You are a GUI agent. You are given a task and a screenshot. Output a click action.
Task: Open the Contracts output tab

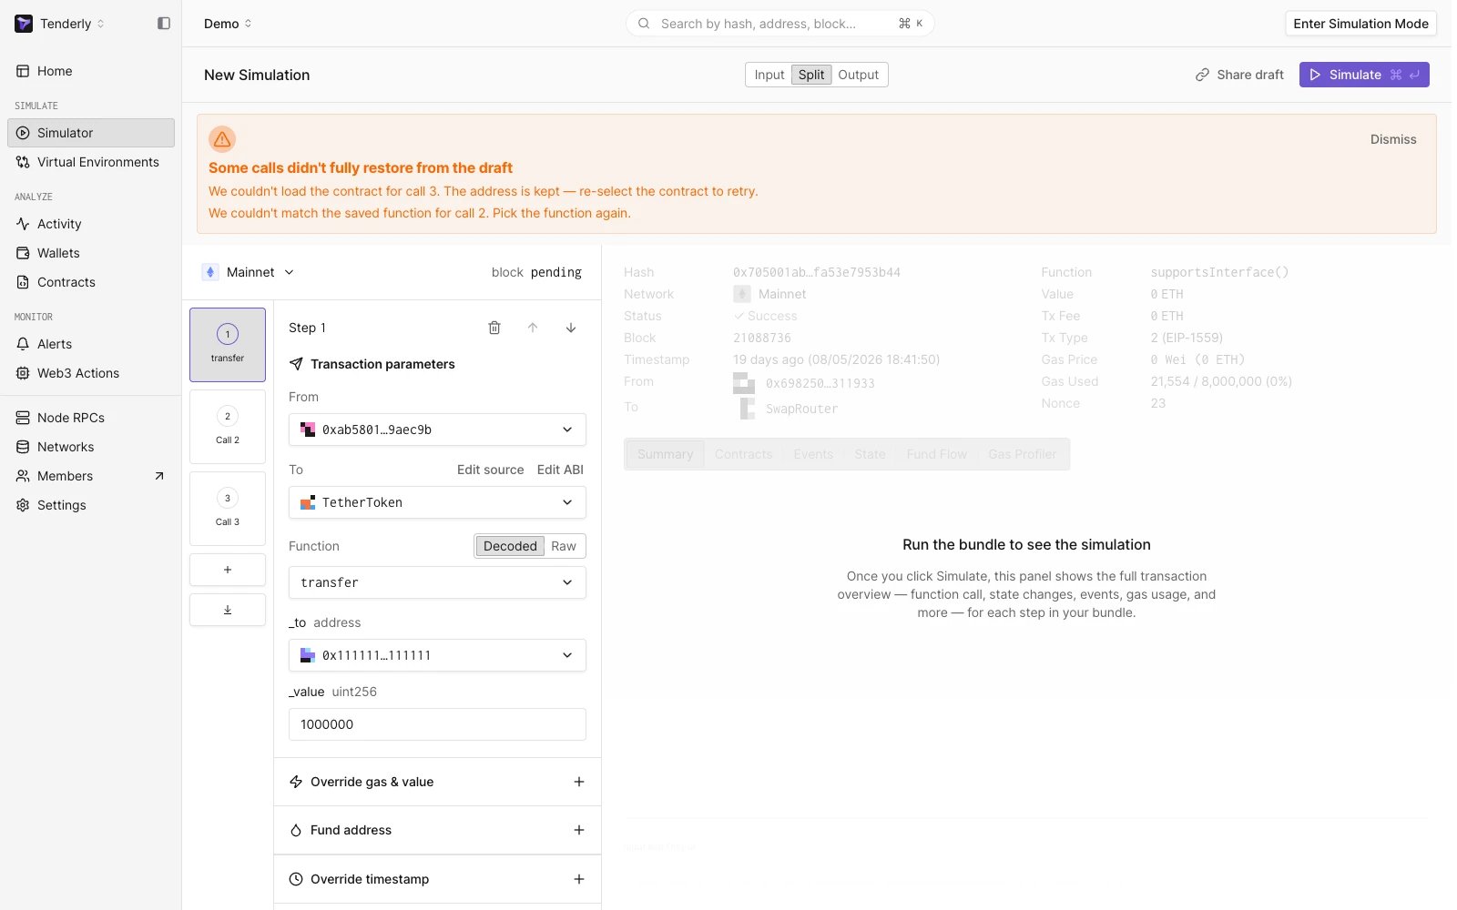coord(743,454)
